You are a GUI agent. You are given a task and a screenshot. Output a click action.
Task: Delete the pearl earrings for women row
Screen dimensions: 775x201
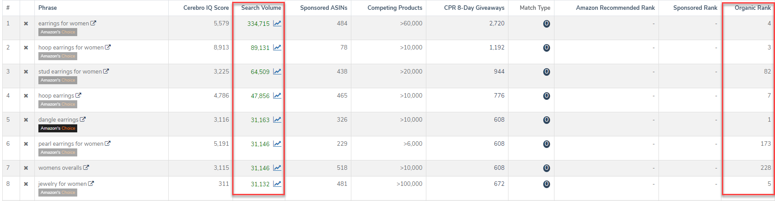click(26, 144)
